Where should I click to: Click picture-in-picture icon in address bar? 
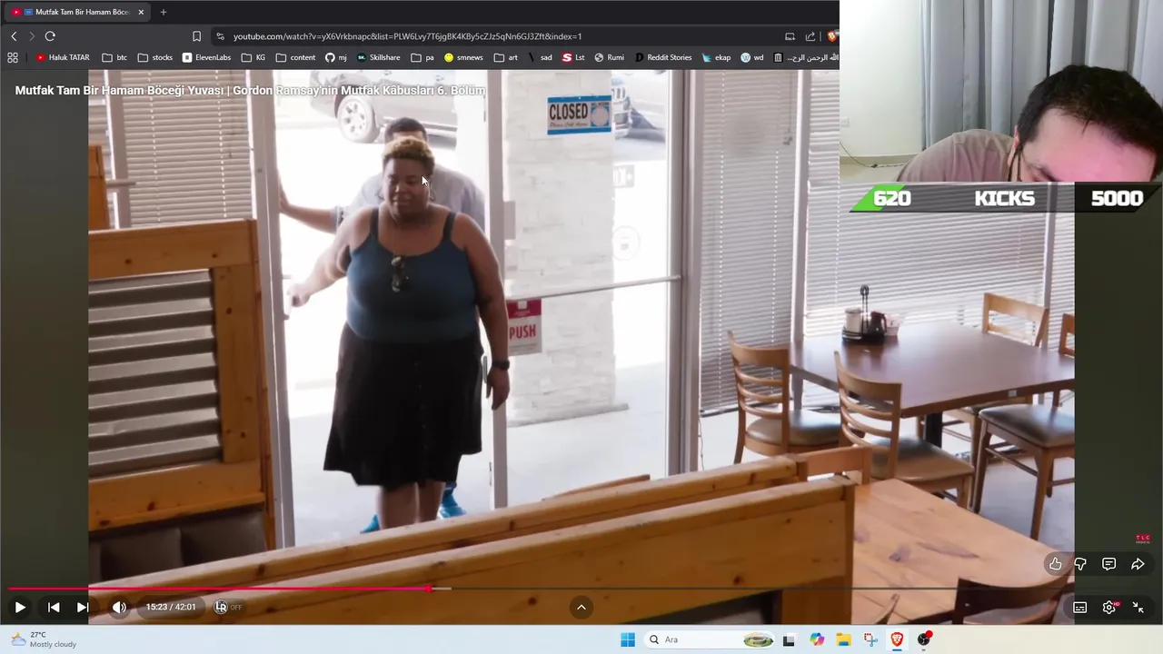pyautogui.click(x=790, y=36)
